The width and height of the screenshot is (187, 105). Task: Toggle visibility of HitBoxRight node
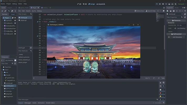click(15, 31)
